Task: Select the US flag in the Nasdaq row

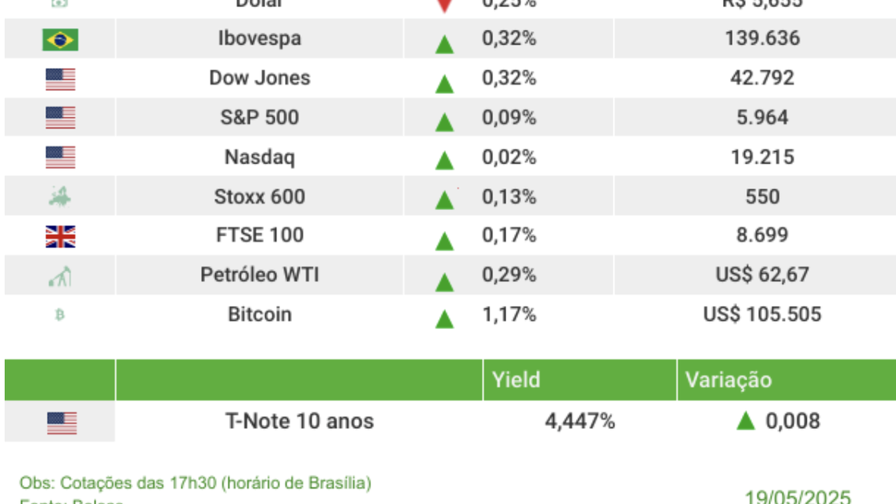Action: coord(60,157)
